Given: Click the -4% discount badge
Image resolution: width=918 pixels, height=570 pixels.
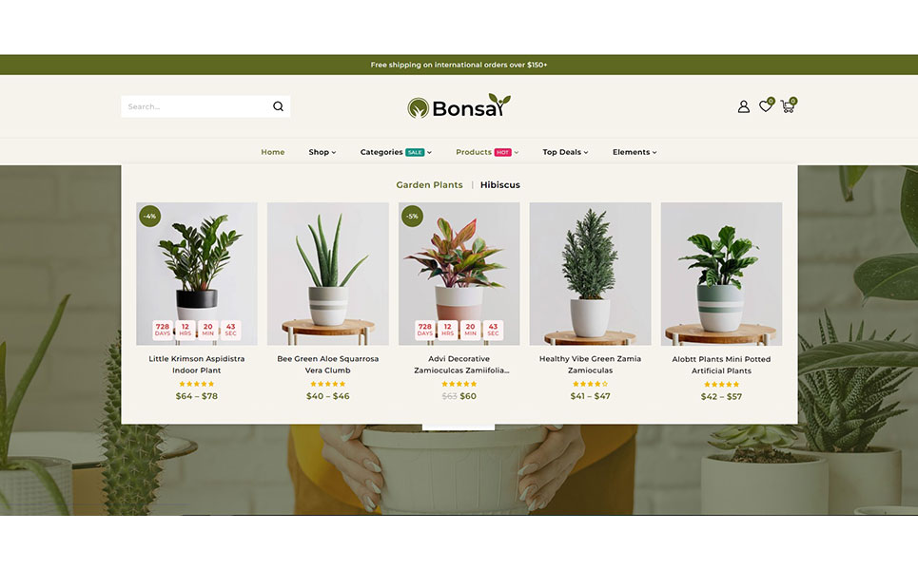Looking at the screenshot, I should point(150,217).
